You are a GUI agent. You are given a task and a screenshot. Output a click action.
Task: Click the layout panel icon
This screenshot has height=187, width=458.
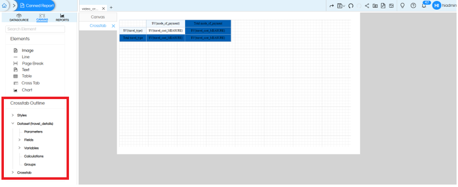391,5
